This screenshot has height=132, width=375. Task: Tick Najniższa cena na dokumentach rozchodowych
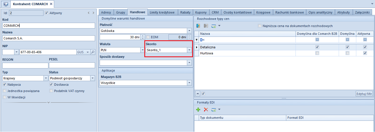[260, 26]
